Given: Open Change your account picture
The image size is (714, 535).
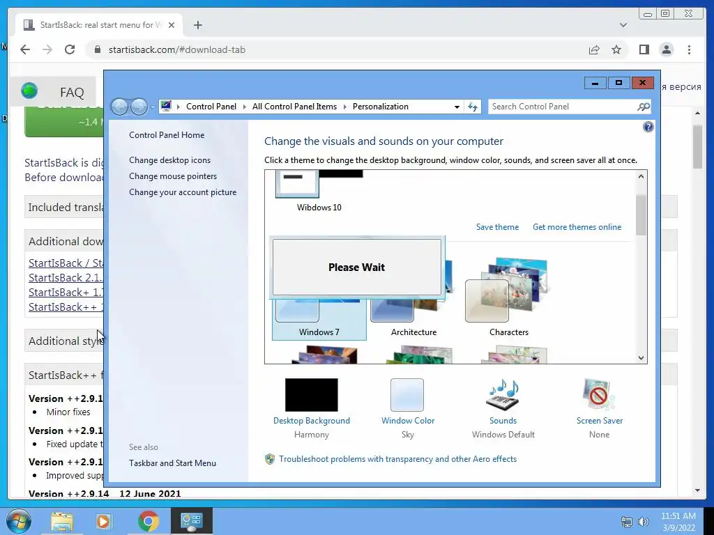Looking at the screenshot, I should (183, 192).
